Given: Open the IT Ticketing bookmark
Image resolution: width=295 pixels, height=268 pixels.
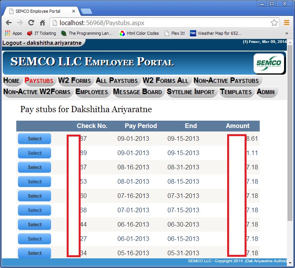Looking at the screenshot, I should (41, 33).
